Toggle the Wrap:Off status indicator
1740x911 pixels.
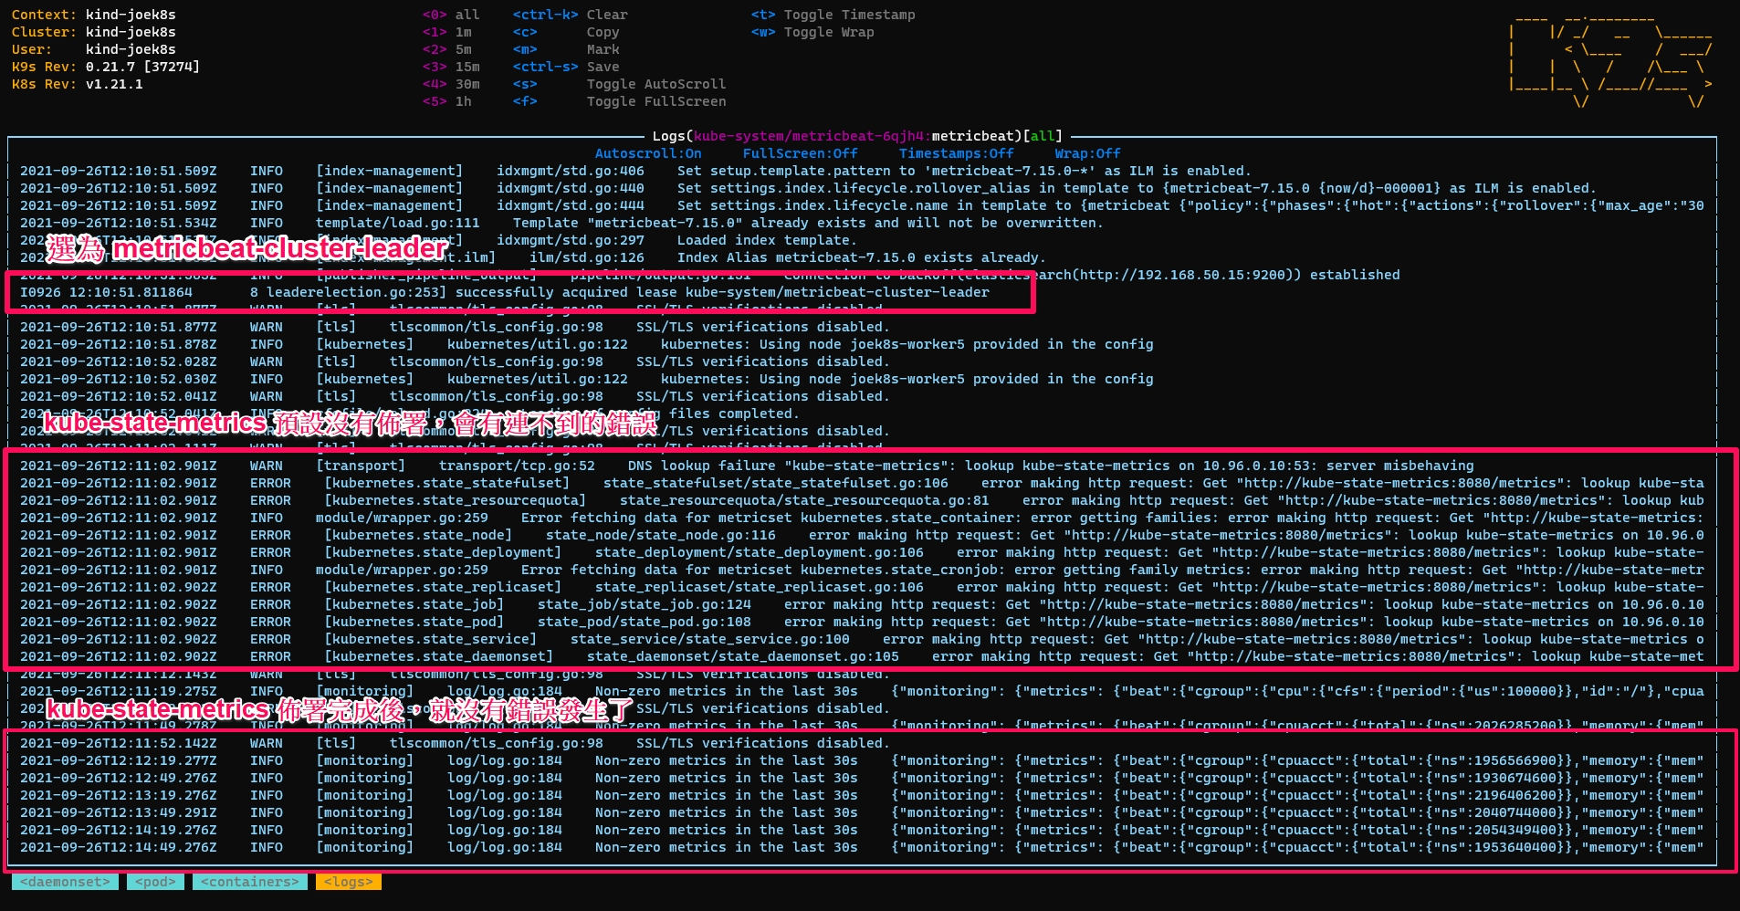point(1087,153)
